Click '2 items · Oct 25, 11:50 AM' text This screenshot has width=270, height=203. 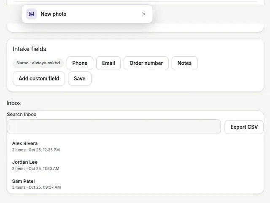pyautogui.click(x=35, y=168)
